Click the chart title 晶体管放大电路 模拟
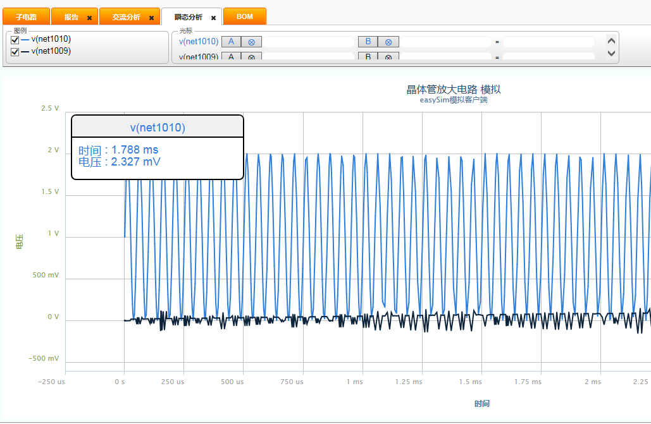This screenshot has width=651, height=424. tap(454, 89)
